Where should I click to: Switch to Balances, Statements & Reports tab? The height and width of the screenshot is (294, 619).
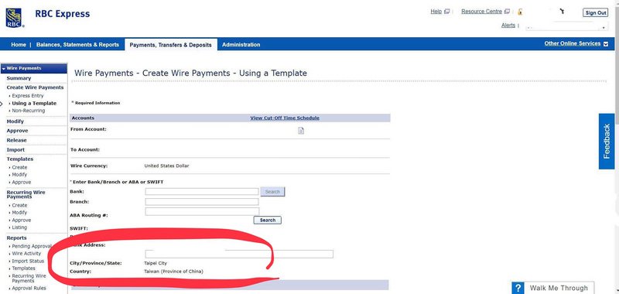coord(77,45)
